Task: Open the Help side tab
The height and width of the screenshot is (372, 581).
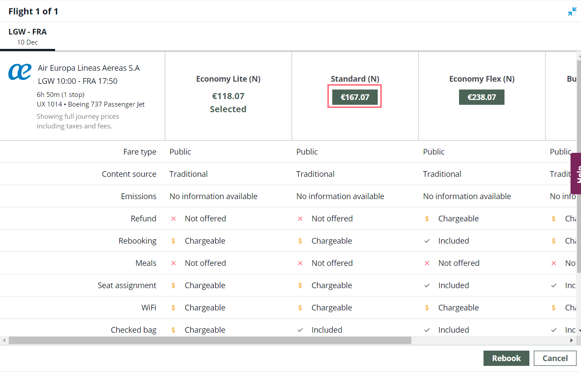Action: click(576, 173)
